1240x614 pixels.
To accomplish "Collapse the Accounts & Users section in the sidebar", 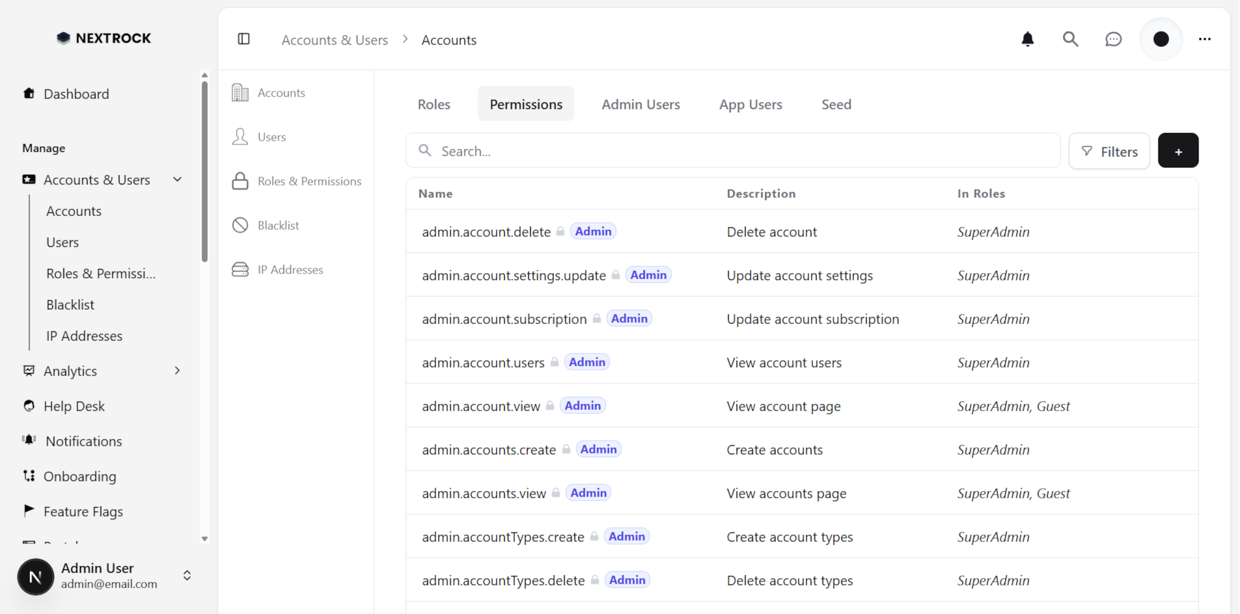I will click(177, 179).
